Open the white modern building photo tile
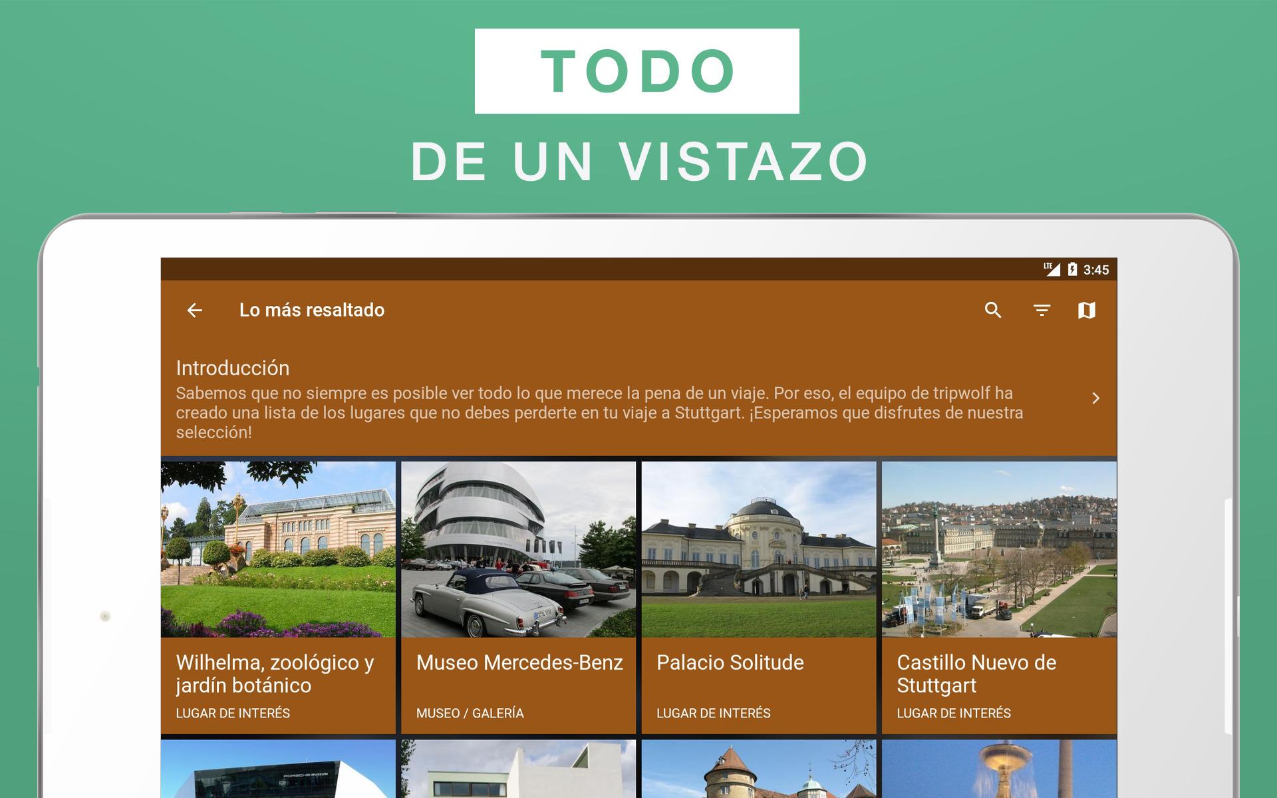Viewport: 1277px width, 798px height. point(518,769)
